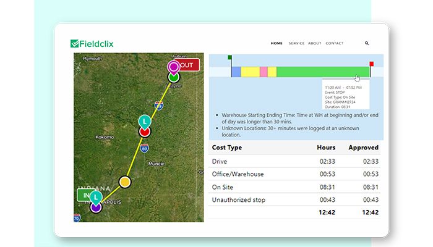Screen dimensions: 433x247
Task: Click the green IN label on map
Action: 84,195
